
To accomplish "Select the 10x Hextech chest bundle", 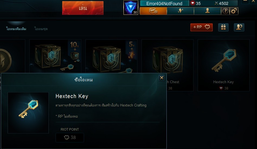I will coord(55,56).
